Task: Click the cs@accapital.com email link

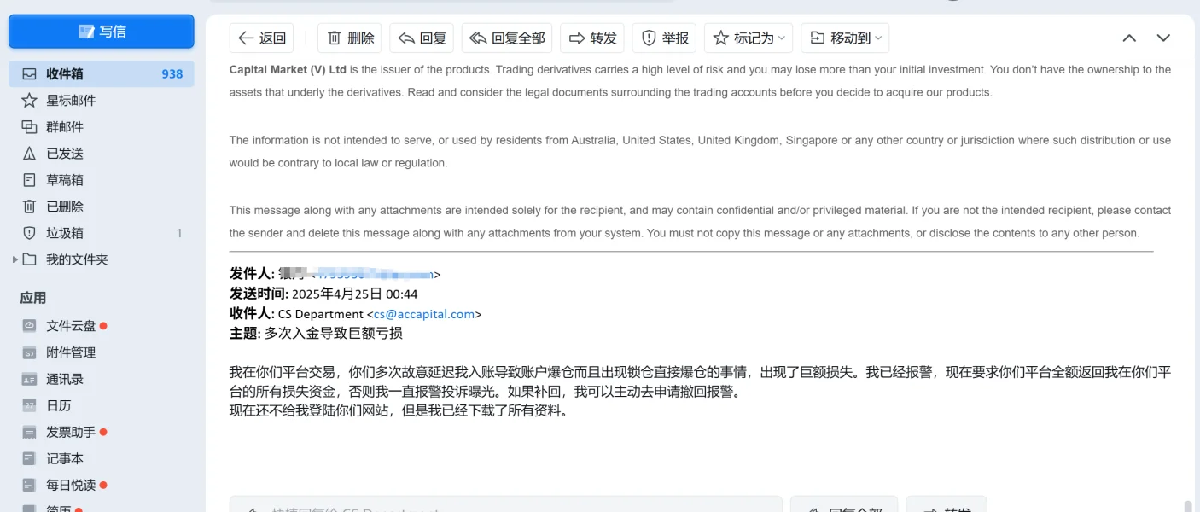Action: [423, 314]
